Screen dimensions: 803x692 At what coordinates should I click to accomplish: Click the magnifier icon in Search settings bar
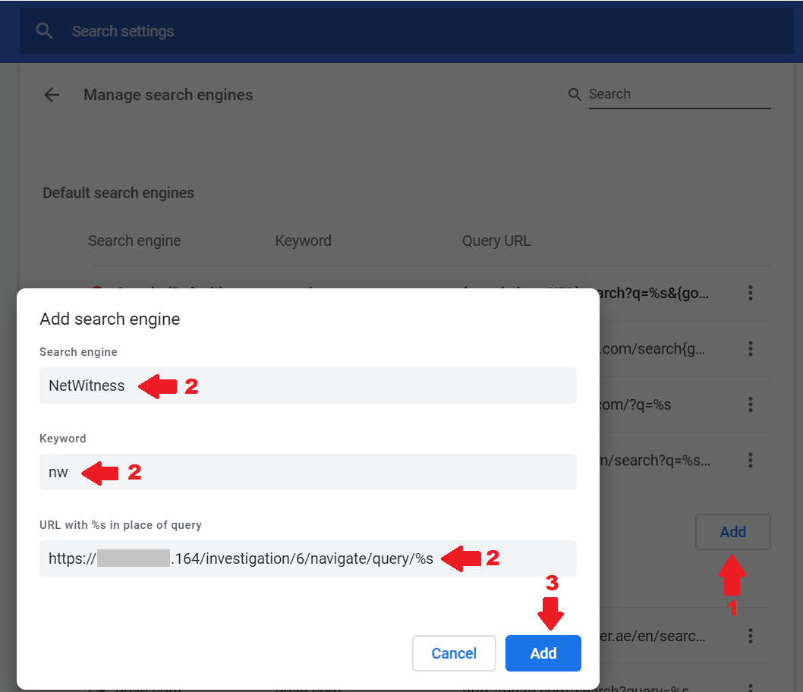coord(44,30)
